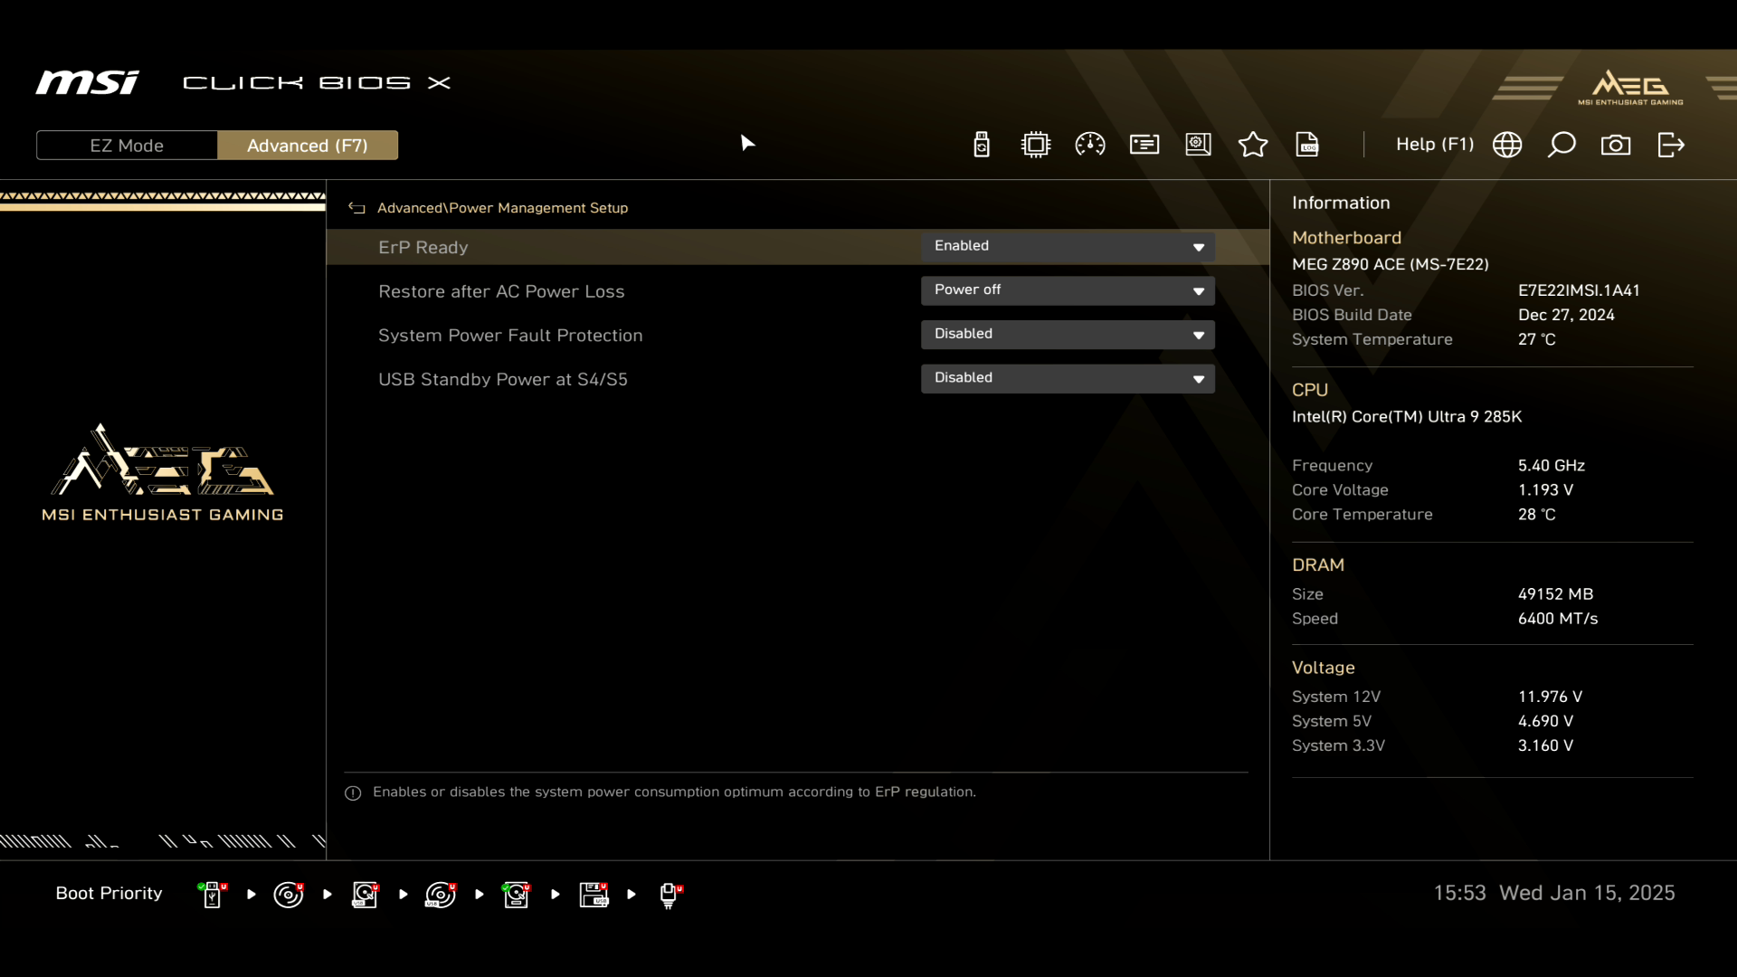The image size is (1737, 977).
Task: Expand Restore after AC Power Loss dropdown
Action: click(x=1068, y=290)
